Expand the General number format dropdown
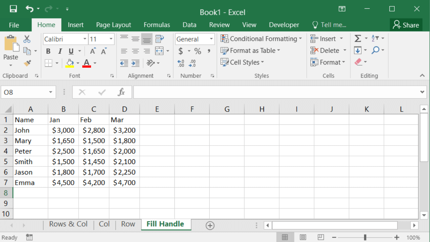 tap(211, 39)
